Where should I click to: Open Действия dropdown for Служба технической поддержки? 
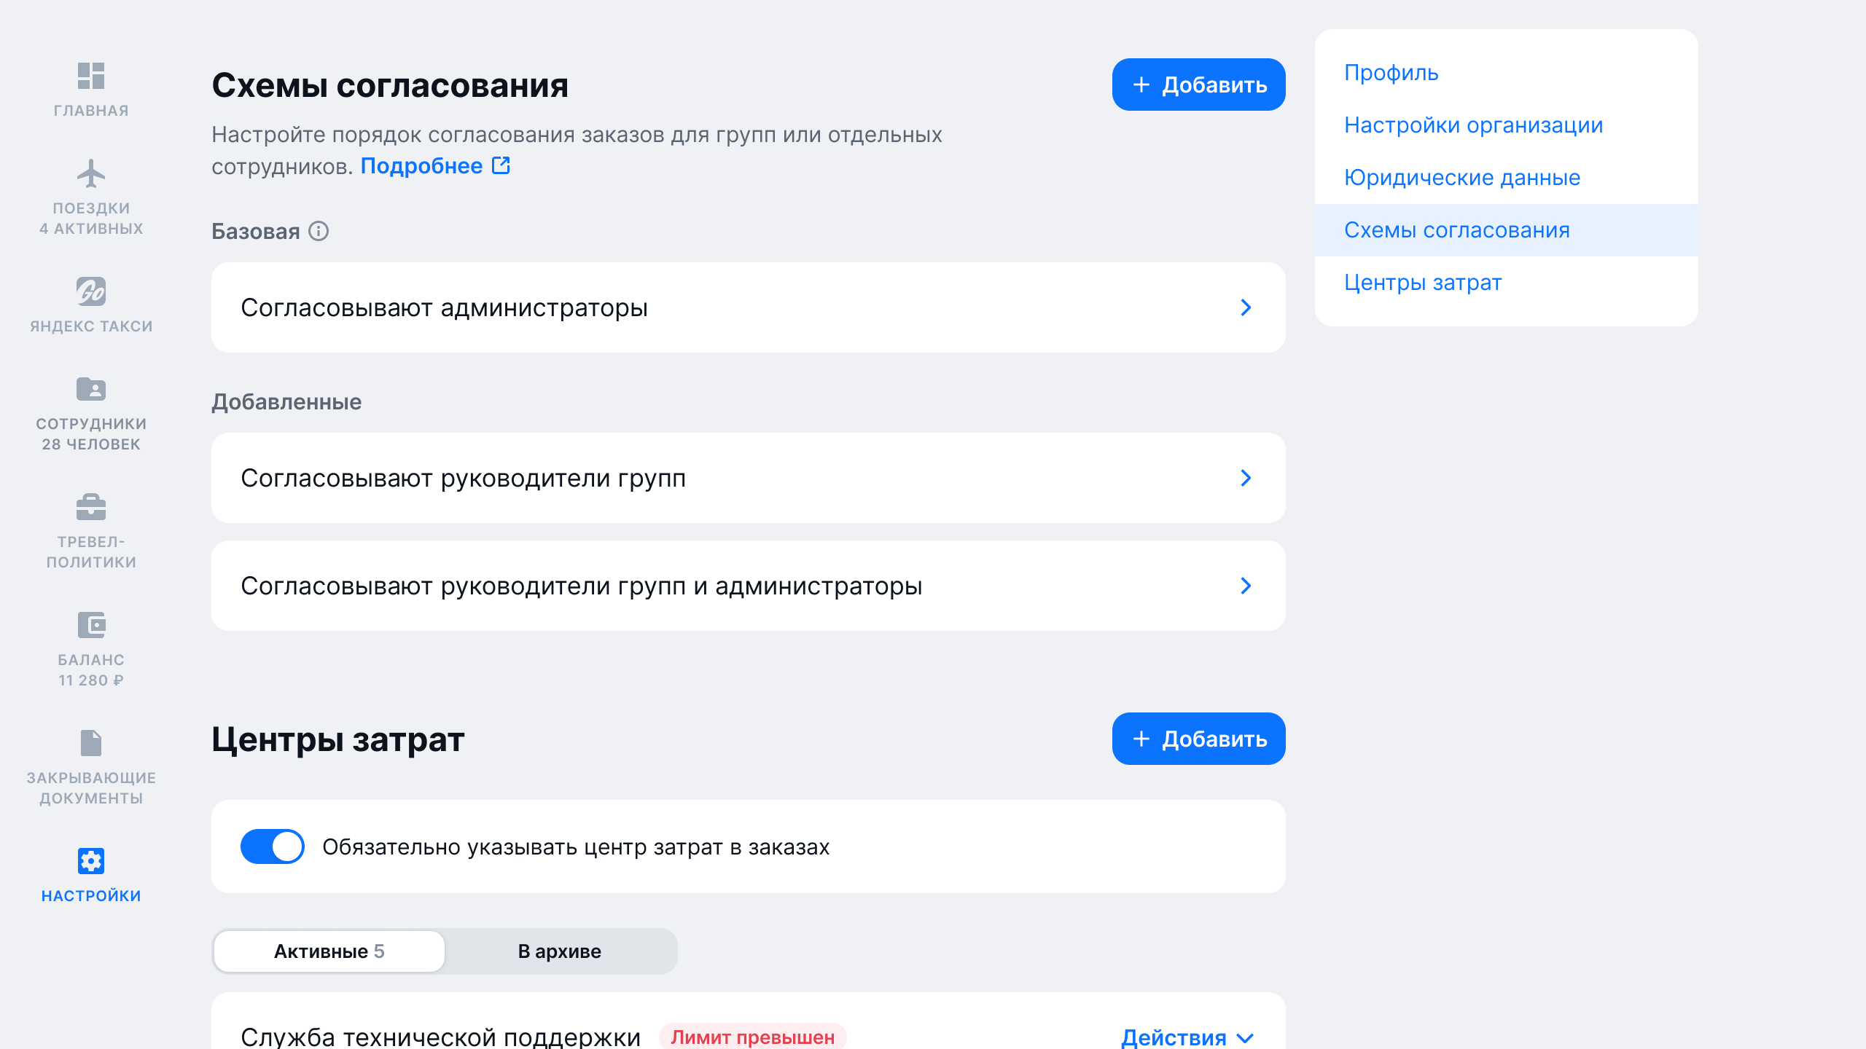coord(1187,1037)
